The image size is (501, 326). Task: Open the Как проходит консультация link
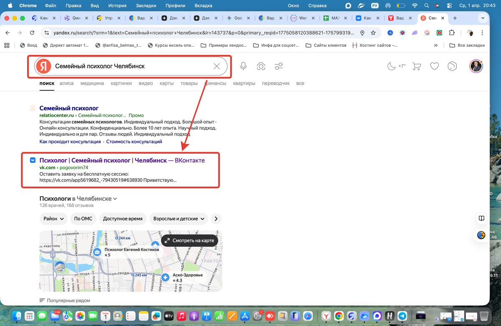click(70, 142)
